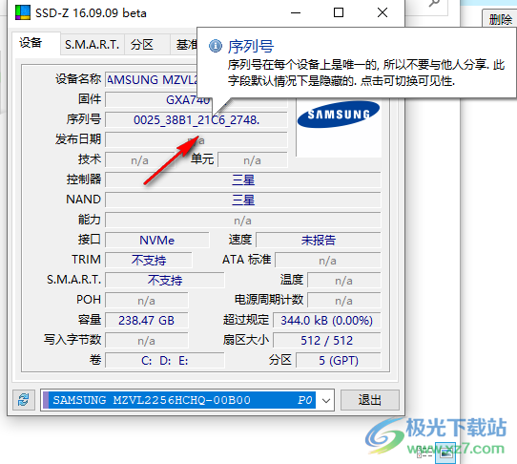Click the info icon in serial number tooltip

pyautogui.click(x=216, y=46)
